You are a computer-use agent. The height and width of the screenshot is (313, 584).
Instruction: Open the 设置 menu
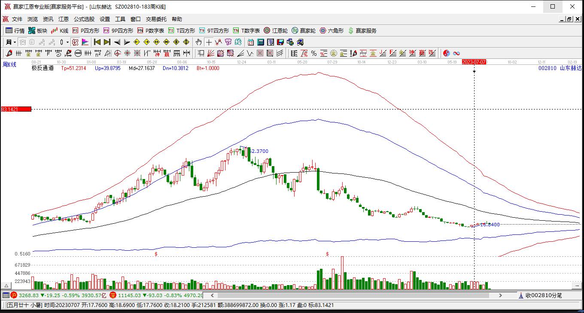105,19
